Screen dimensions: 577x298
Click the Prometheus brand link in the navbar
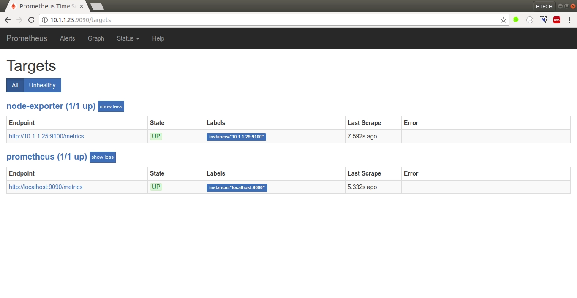(x=27, y=38)
